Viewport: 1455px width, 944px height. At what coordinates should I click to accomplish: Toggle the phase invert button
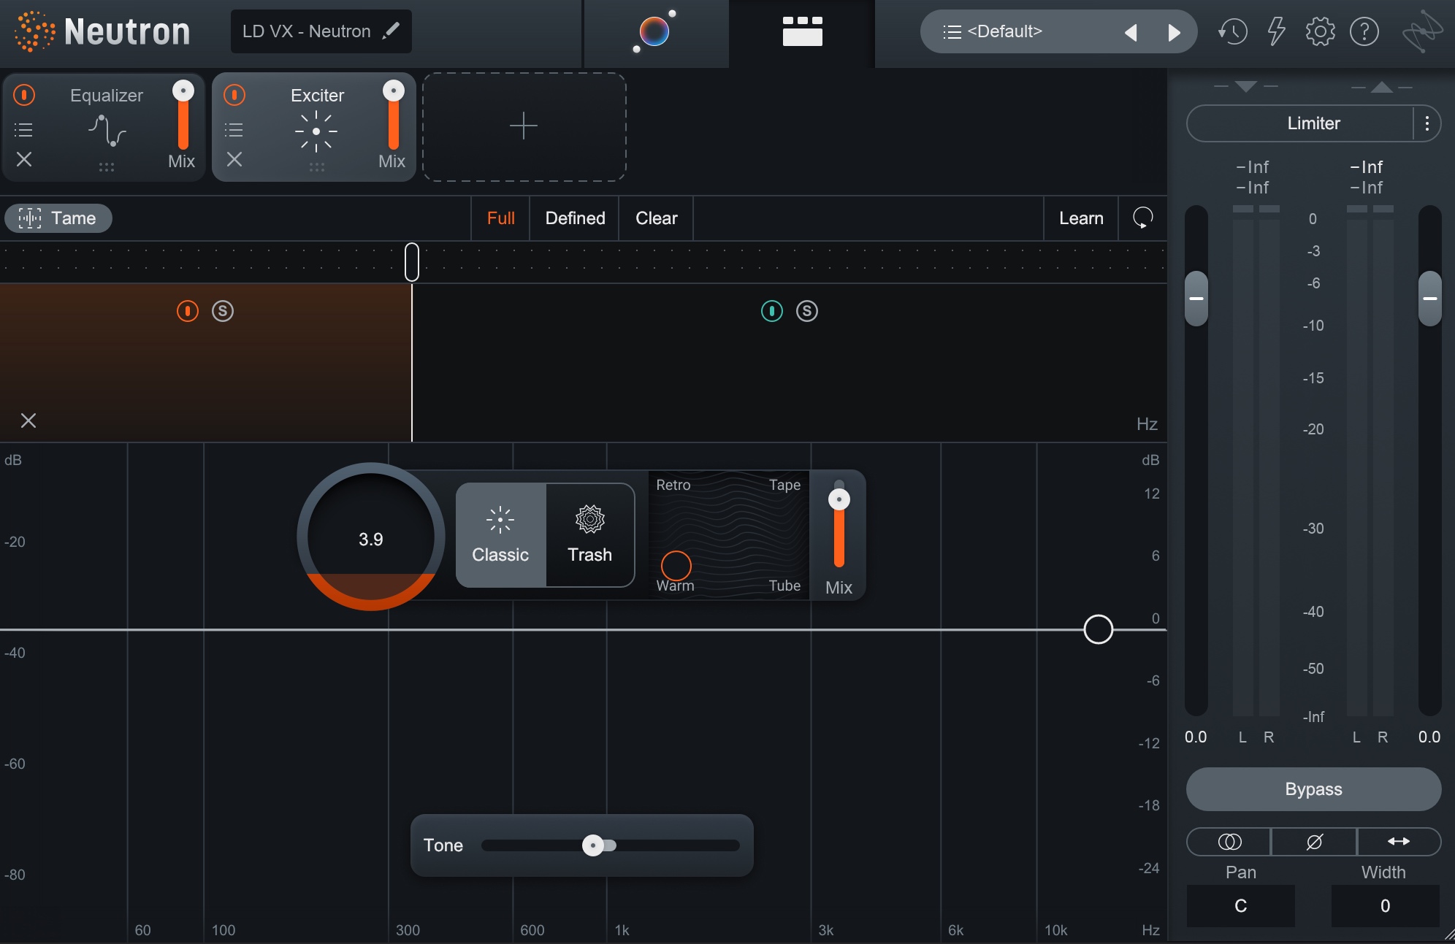[1314, 842]
